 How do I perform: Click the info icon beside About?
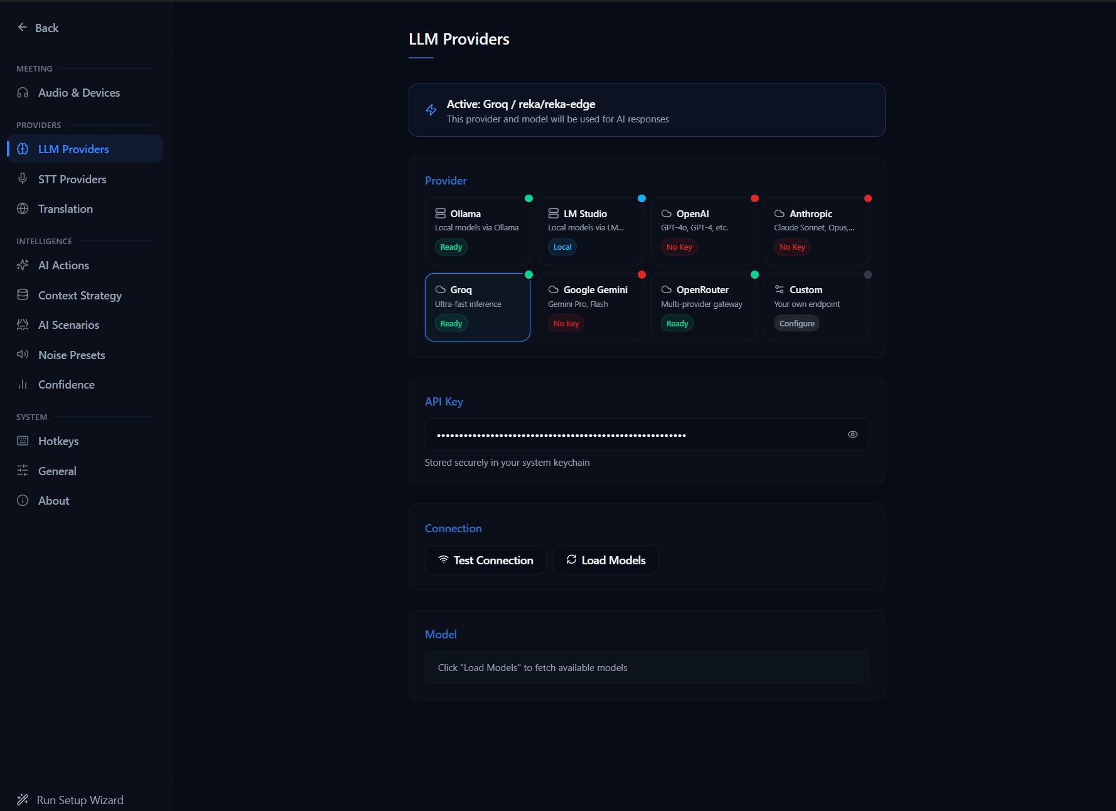pos(23,500)
